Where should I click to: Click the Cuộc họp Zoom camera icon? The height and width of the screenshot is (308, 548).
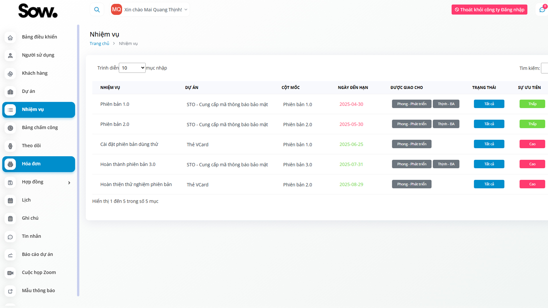pos(10,273)
